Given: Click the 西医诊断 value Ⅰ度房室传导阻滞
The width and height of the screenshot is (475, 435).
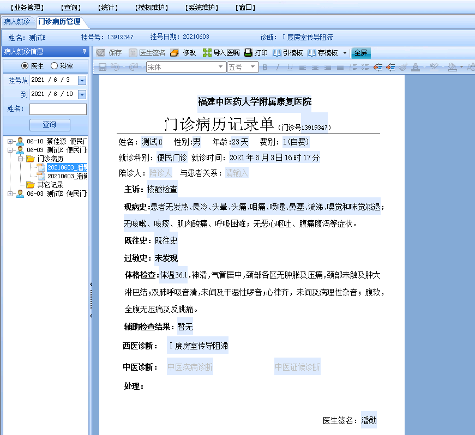Looking at the screenshot, I should (x=199, y=346).
